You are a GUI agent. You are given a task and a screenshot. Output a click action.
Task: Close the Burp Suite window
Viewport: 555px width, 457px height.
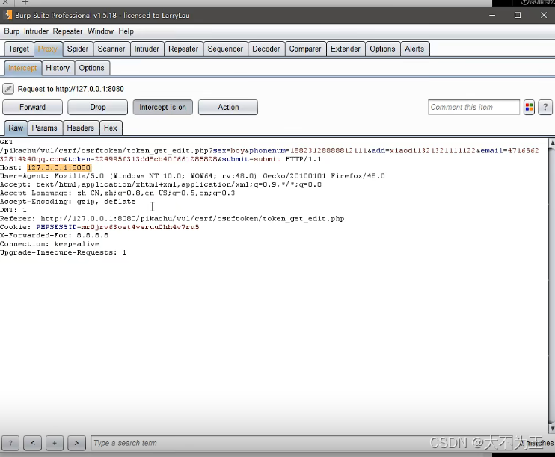tap(544, 15)
